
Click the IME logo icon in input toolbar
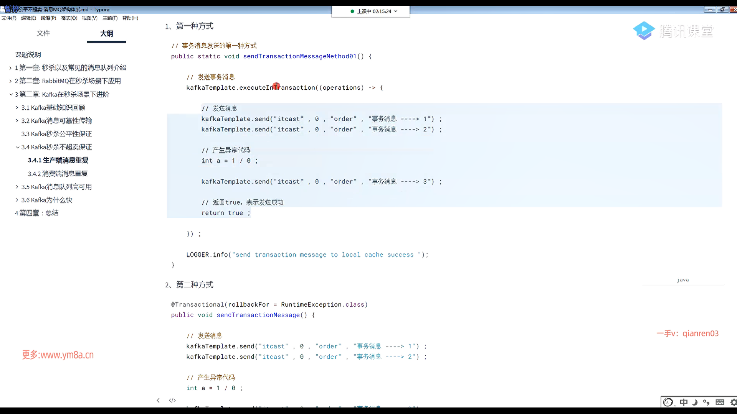point(668,402)
